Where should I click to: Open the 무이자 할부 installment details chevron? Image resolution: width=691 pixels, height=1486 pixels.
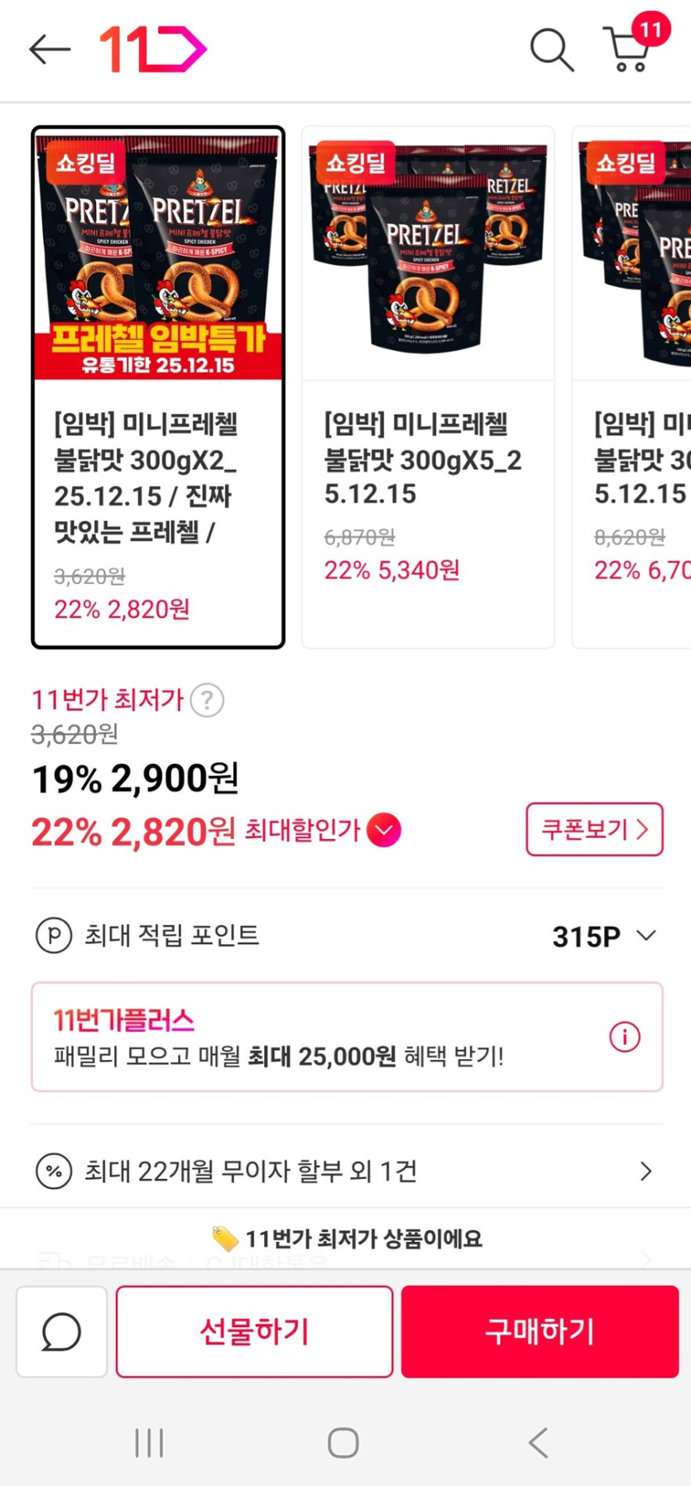pos(646,1172)
